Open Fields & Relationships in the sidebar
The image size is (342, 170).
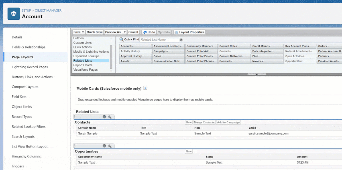click(28, 47)
